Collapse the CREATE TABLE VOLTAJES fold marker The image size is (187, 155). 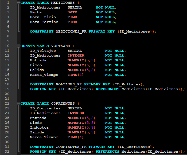point(18,46)
